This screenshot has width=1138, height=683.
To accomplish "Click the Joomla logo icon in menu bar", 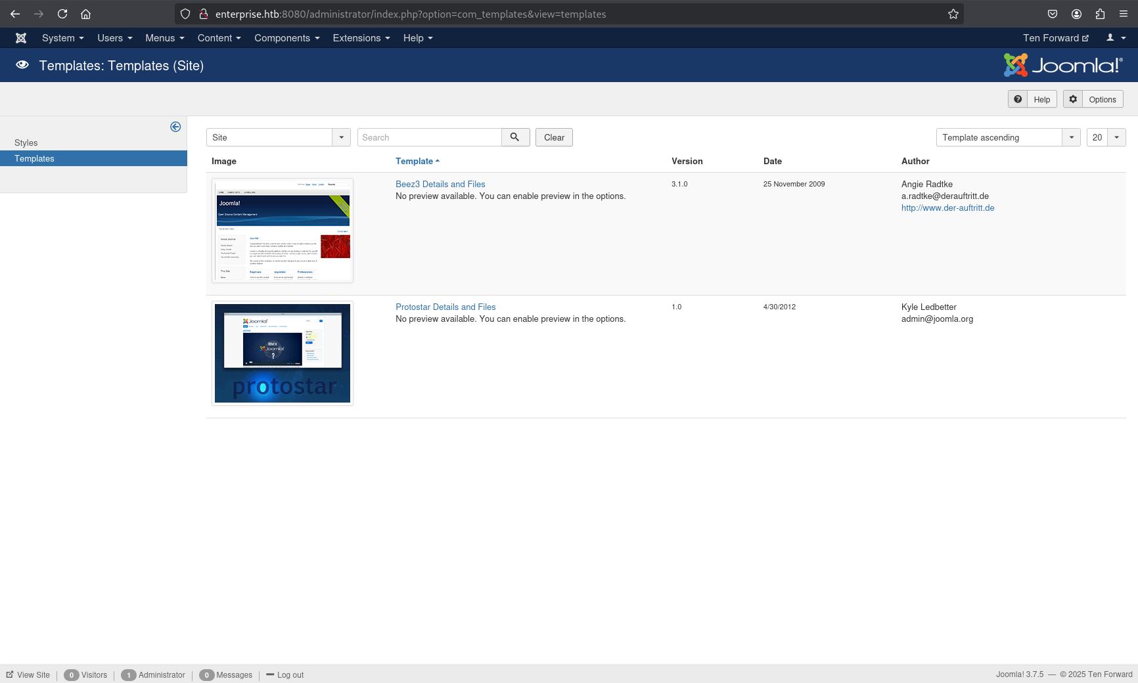I will 21,38.
